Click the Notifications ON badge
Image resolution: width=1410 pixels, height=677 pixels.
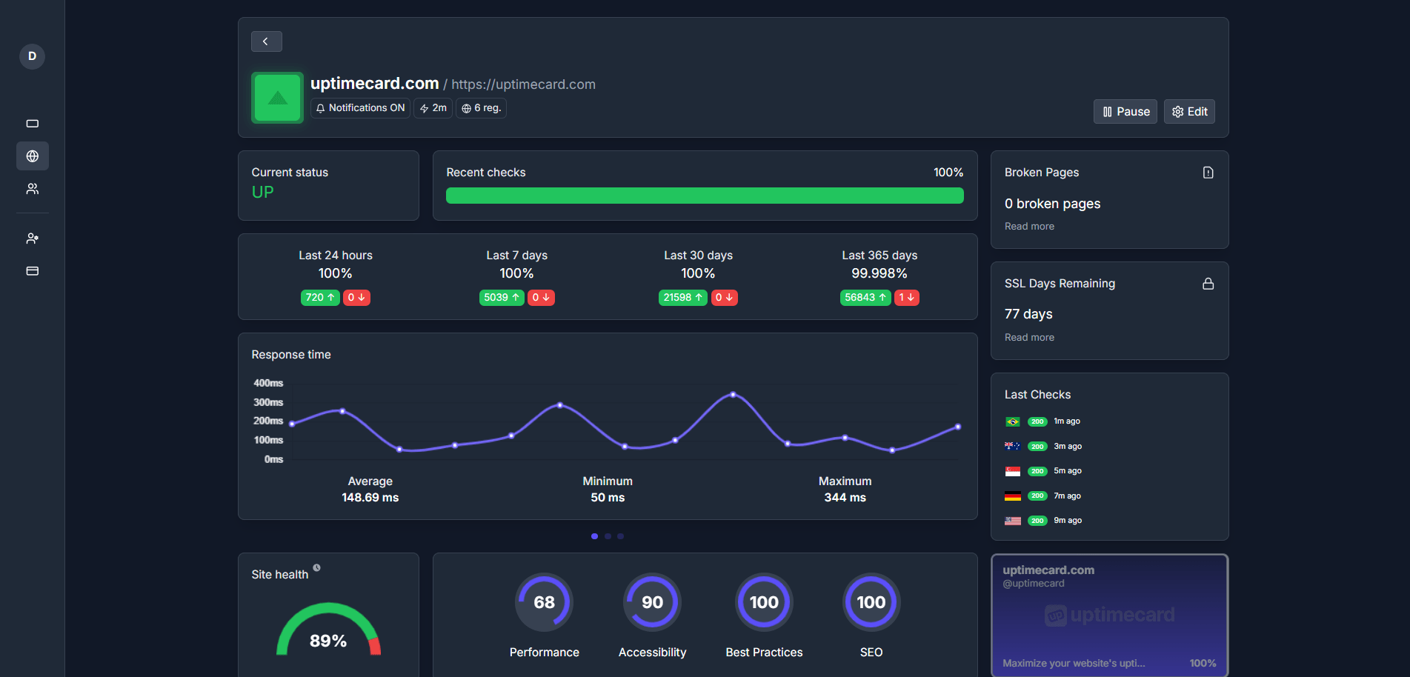(360, 108)
